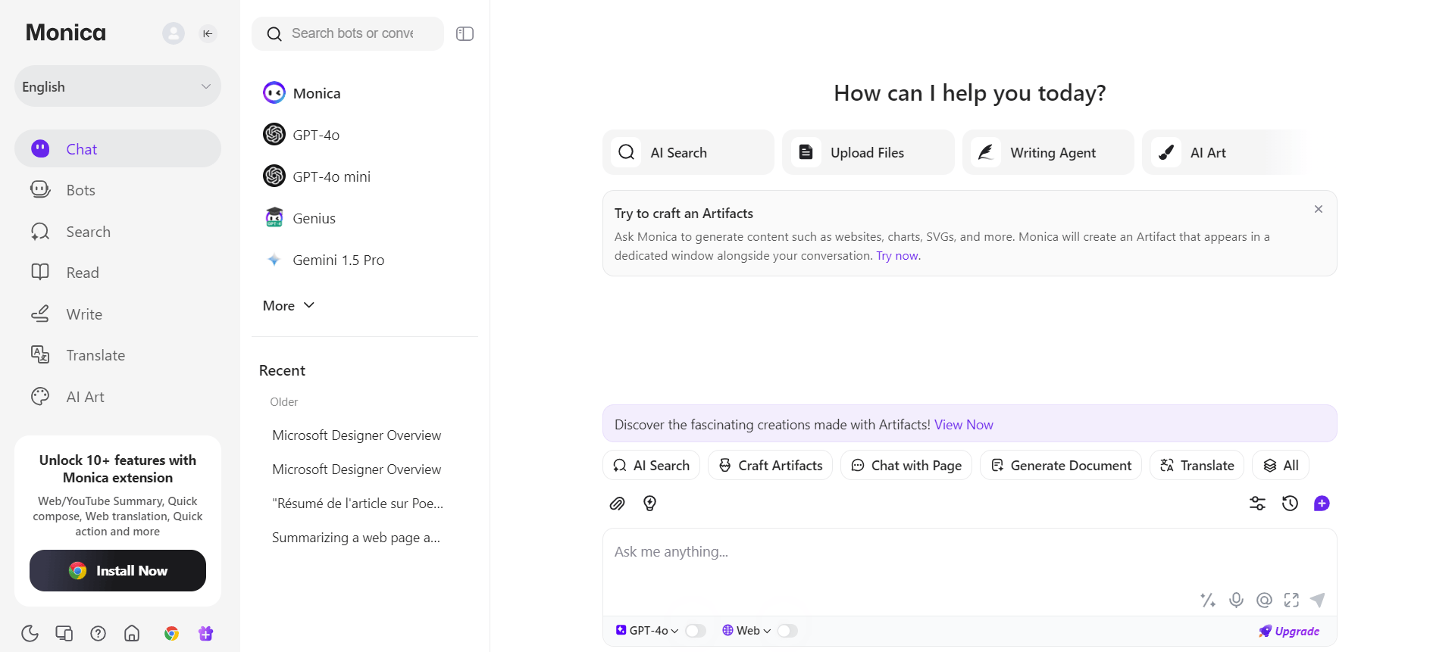Click the AI Search card at top
The height and width of the screenshot is (652, 1433).
688,152
